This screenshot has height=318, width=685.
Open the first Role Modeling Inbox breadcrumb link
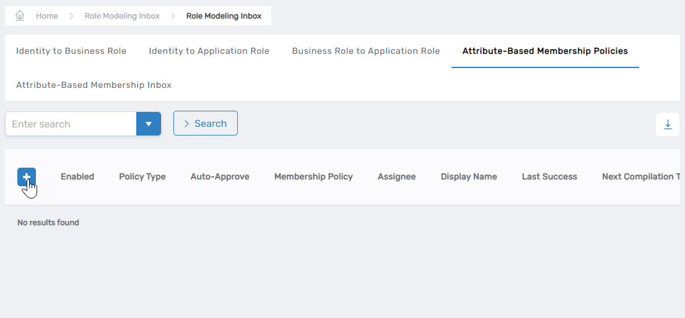coord(122,16)
